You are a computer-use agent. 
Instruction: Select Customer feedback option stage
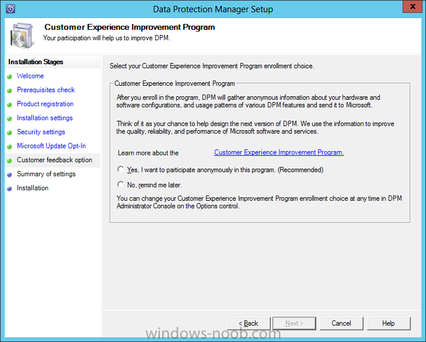[x=54, y=160]
